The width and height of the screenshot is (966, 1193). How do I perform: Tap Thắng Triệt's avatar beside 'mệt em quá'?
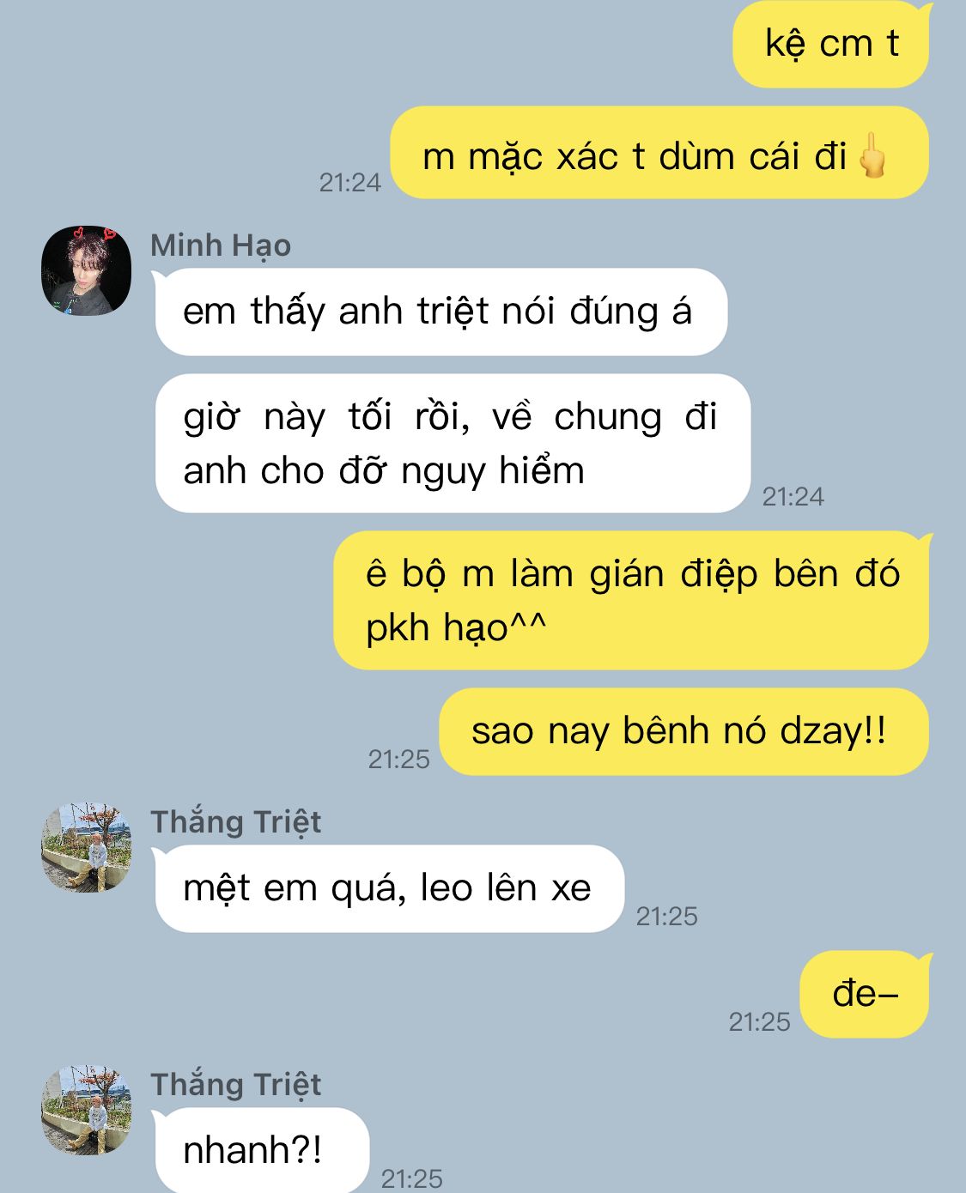86,847
